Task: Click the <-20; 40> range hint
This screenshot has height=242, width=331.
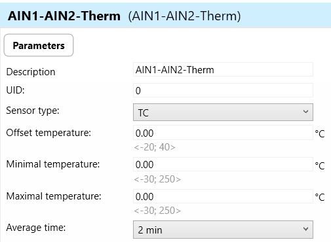Action: (155, 147)
